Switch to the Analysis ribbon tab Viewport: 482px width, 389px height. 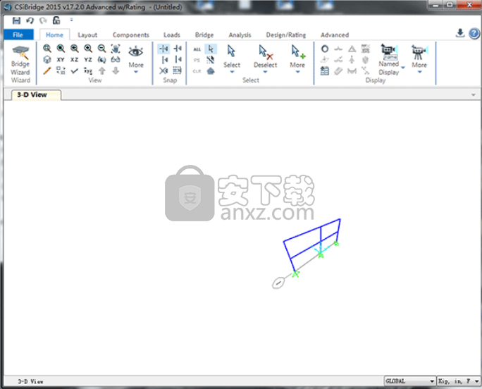(x=240, y=35)
